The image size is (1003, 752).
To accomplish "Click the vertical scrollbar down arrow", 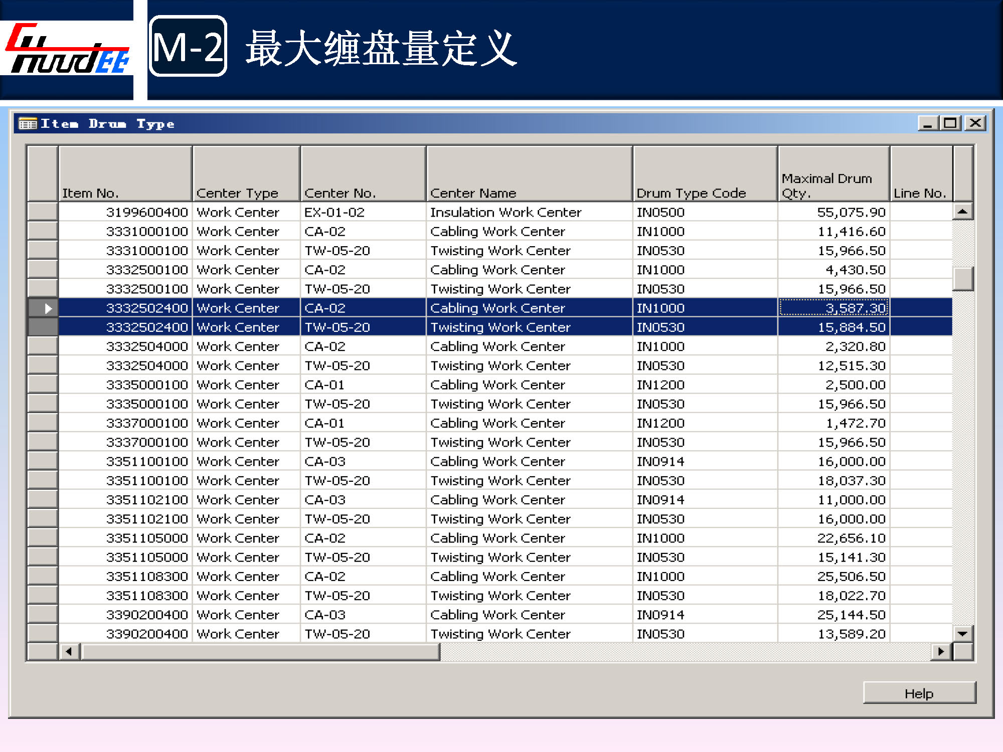I will pos(962,634).
